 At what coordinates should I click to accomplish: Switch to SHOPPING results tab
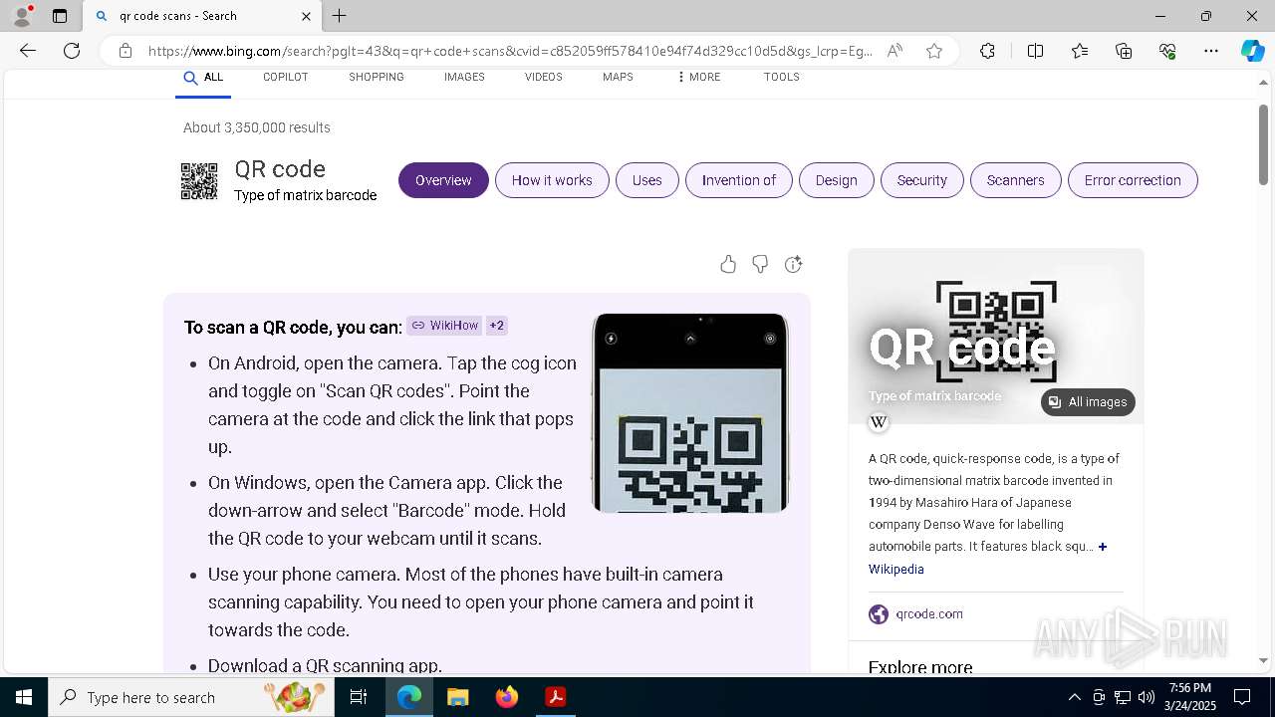tap(377, 78)
